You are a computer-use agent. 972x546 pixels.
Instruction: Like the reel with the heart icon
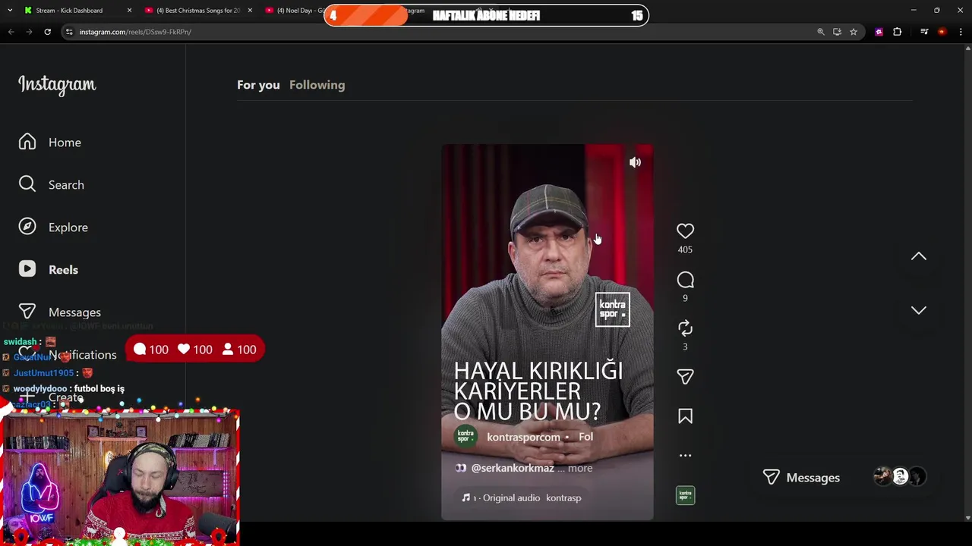point(685,231)
